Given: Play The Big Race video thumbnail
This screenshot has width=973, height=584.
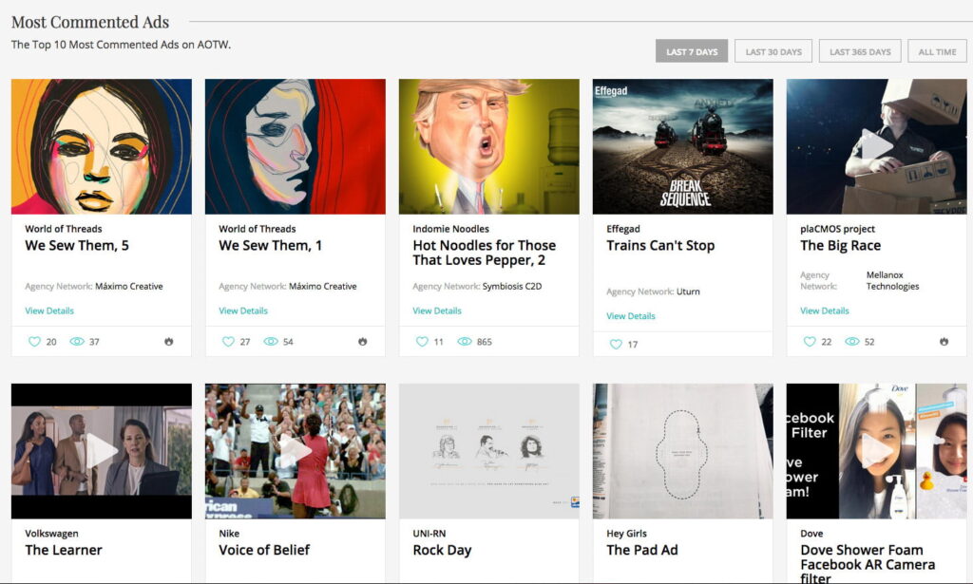Looking at the screenshot, I should pos(876,146).
